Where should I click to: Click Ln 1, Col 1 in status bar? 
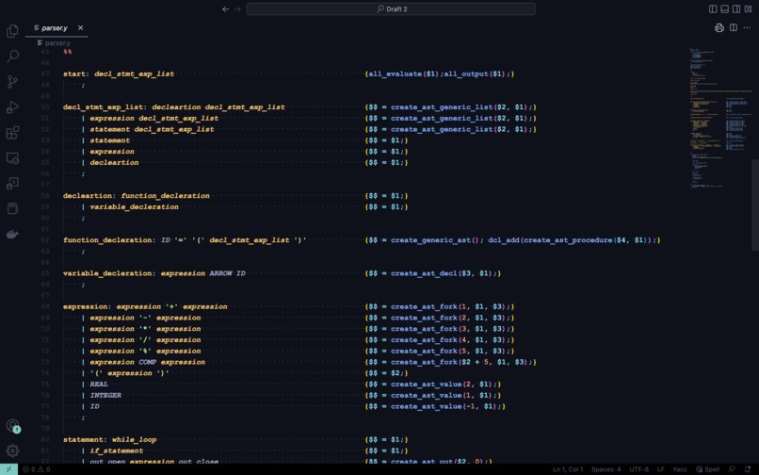click(x=568, y=469)
